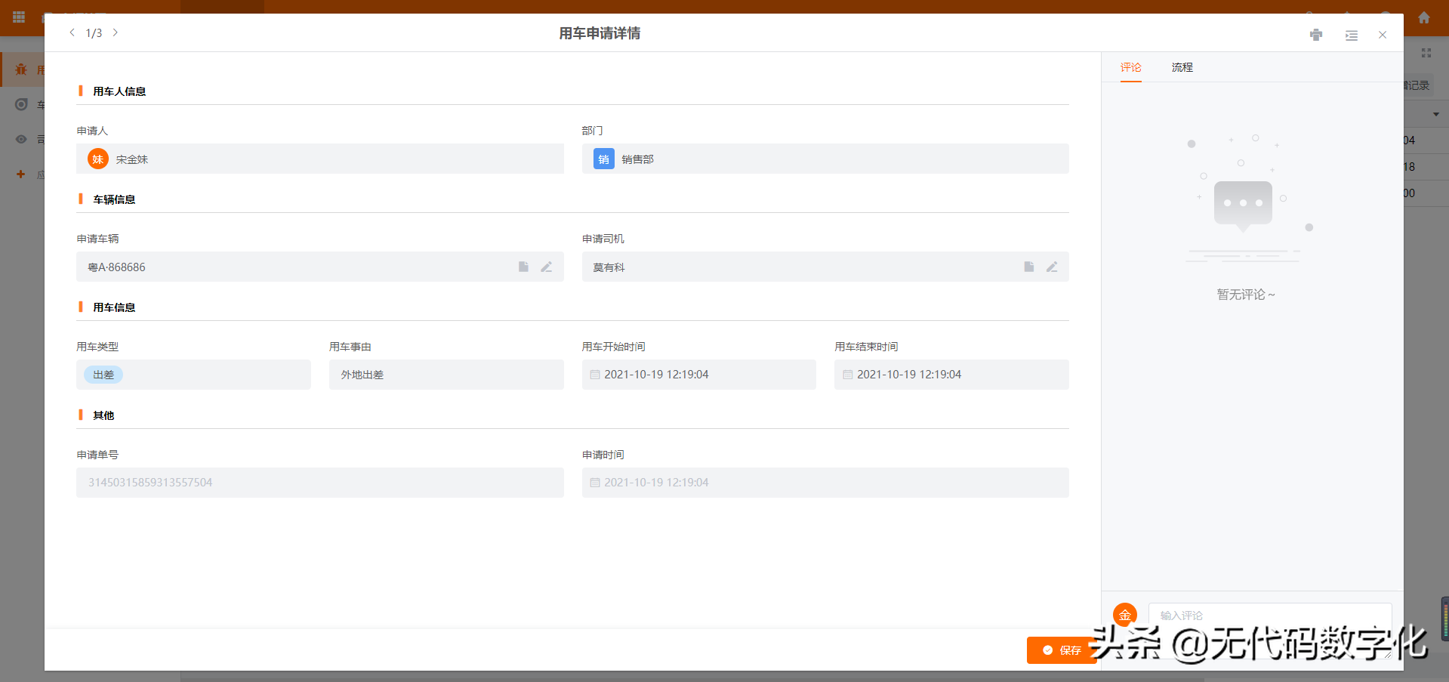This screenshot has height=682, width=1449.
Task: Click the 用车人信息 section heading
Action: click(119, 91)
